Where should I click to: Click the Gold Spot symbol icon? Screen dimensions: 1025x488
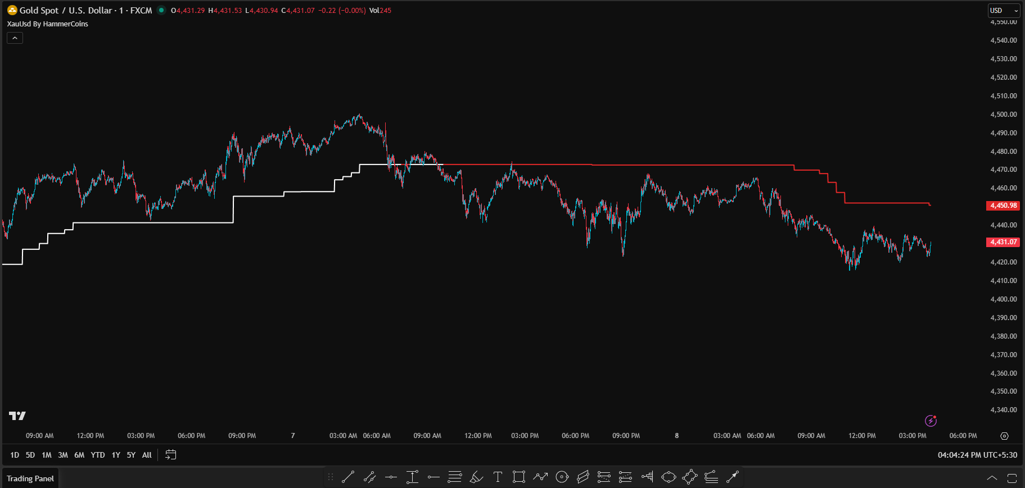click(12, 10)
